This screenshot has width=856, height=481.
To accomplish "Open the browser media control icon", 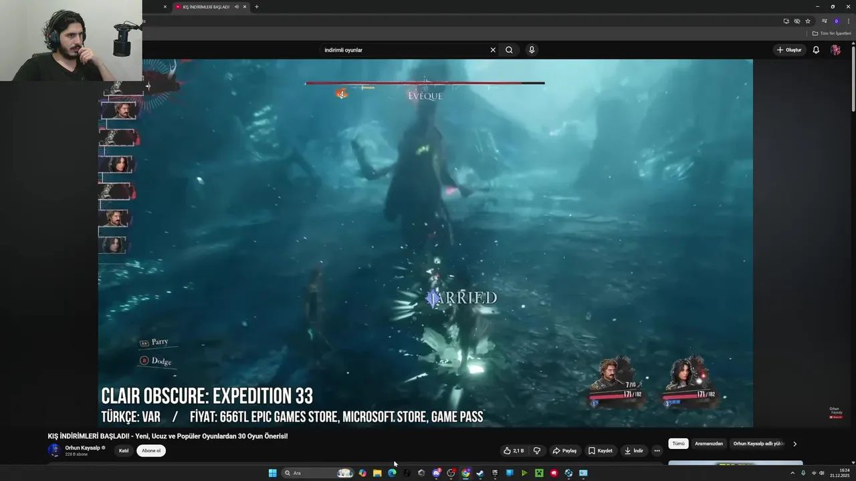I will pos(825,21).
